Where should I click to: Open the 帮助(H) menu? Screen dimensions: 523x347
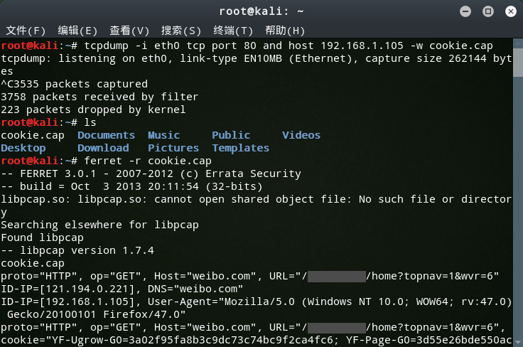pos(285,31)
